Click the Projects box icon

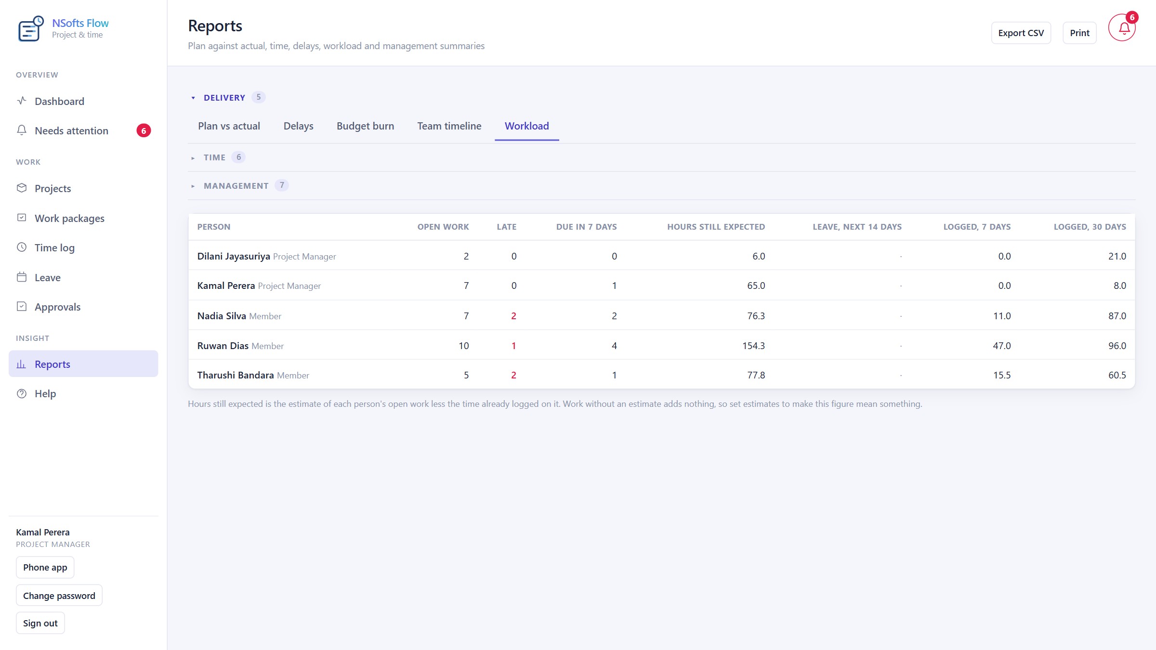22,188
